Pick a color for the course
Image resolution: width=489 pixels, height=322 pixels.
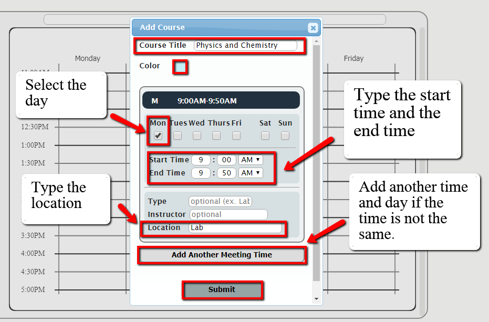(x=180, y=67)
